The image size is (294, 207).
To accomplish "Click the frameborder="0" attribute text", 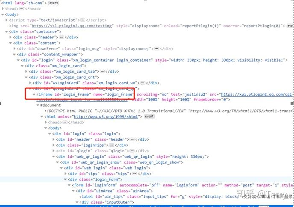I will point(211,100).
